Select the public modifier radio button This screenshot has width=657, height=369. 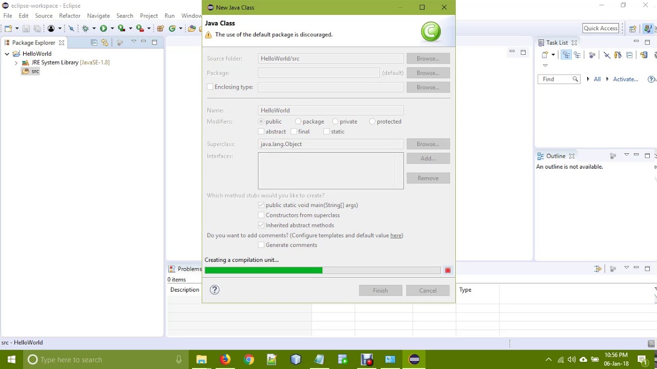point(261,121)
